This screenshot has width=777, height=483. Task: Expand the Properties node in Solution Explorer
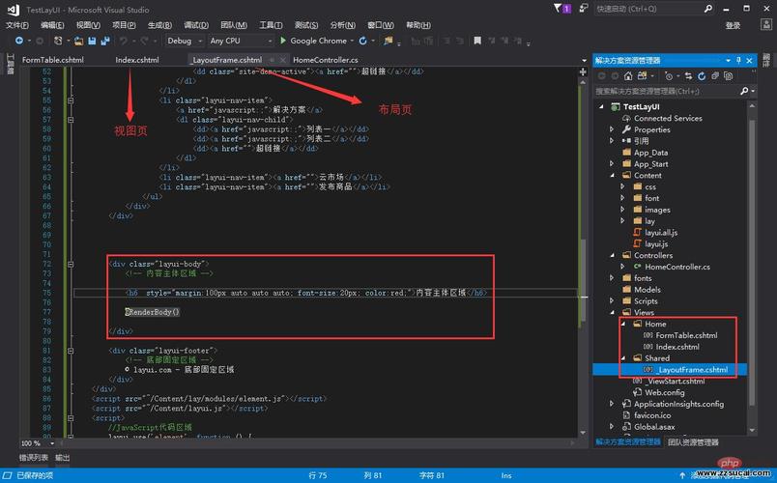click(612, 129)
